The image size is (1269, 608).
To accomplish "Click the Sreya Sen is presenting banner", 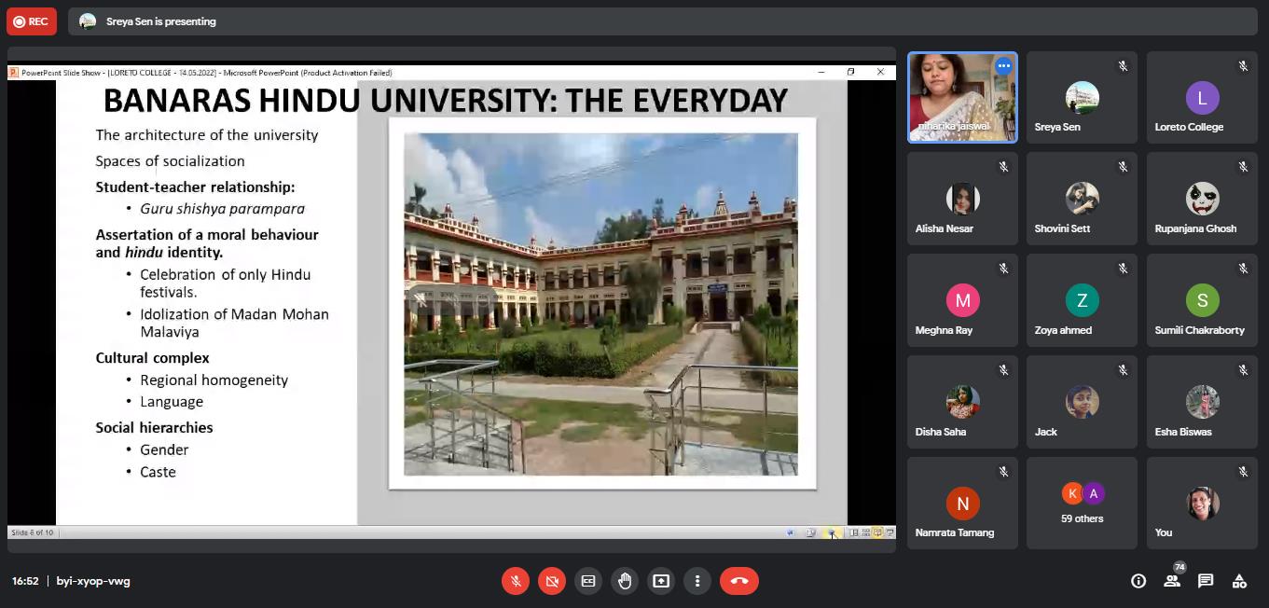I will pyautogui.click(x=160, y=21).
